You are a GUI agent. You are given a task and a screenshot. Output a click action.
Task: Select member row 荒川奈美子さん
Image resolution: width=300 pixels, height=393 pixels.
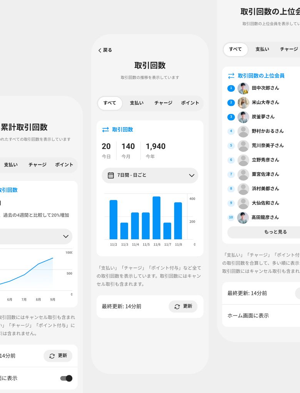(264, 146)
